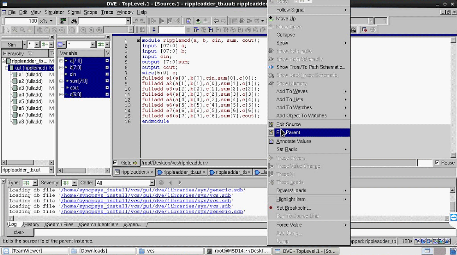Click the Zoom In magnifier tool
457x255 pixels.
14,29
